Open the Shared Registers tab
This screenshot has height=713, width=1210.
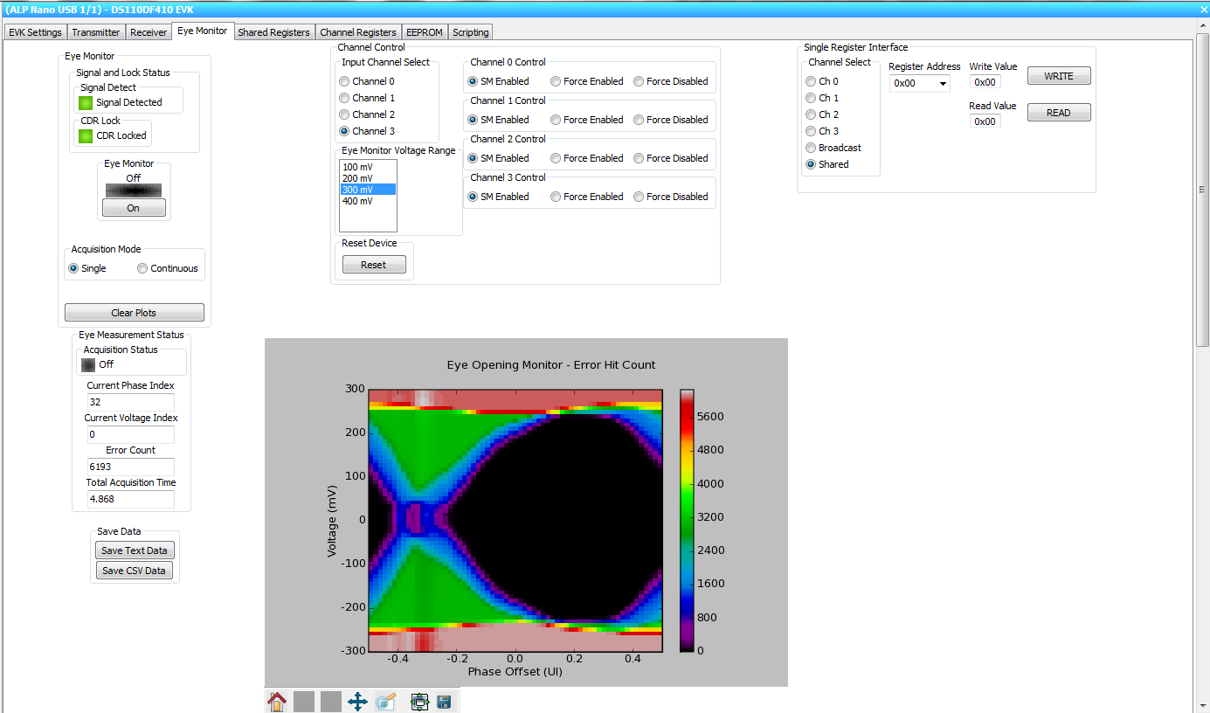coord(273,31)
